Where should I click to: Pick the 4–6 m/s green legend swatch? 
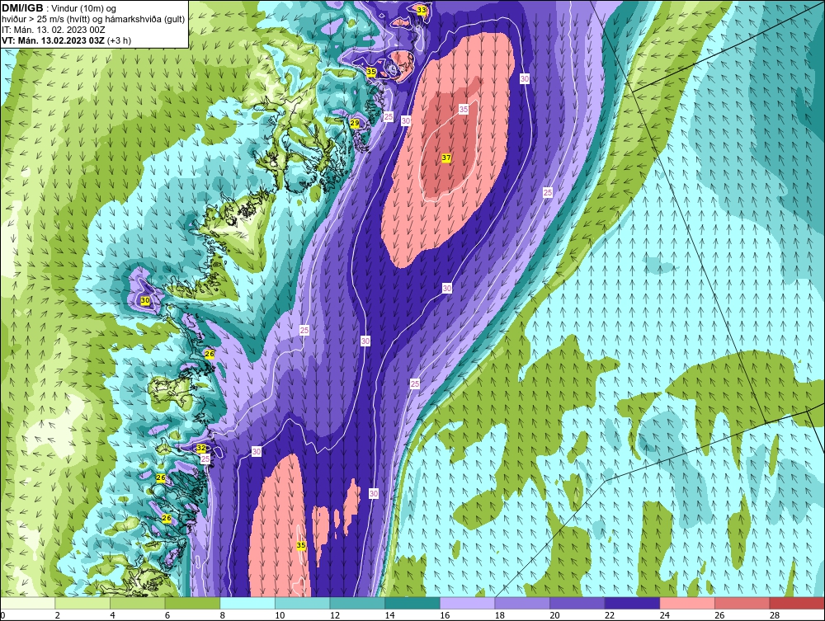click(137, 603)
